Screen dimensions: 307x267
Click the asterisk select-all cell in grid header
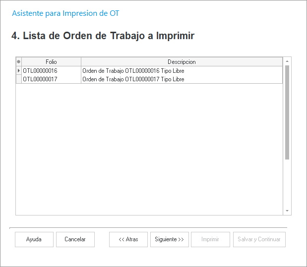pyautogui.click(x=19, y=62)
